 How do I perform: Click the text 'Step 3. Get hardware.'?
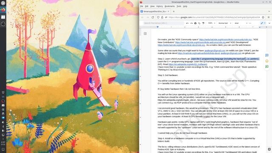point(168,75)
